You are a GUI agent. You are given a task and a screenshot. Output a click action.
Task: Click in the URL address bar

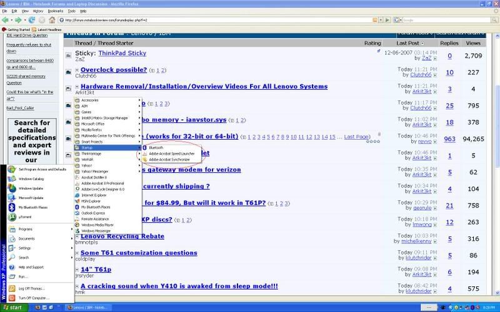215,20
